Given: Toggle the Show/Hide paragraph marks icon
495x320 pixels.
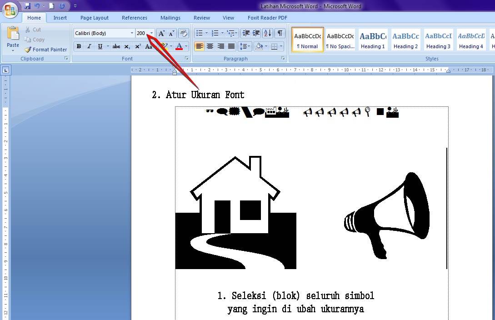Looking at the screenshot, I should pos(280,33).
